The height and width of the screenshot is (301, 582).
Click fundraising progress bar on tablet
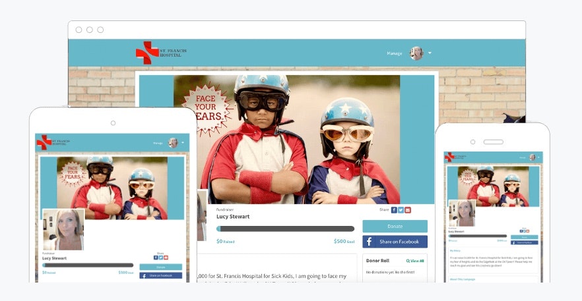click(88, 265)
